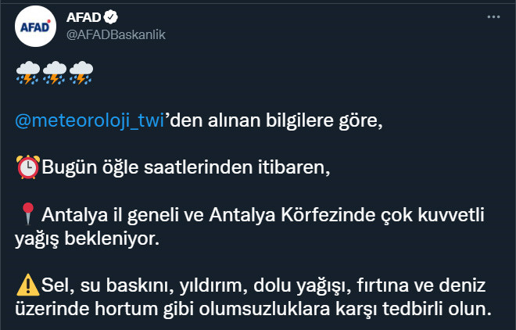Open the @meteoroloji_twi mention
The height and width of the screenshot is (330, 516).
[x=89, y=120]
